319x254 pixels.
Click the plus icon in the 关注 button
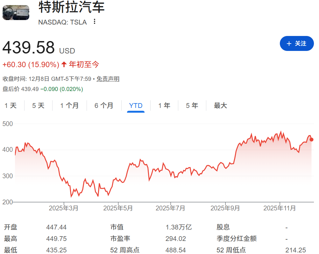[289, 44]
